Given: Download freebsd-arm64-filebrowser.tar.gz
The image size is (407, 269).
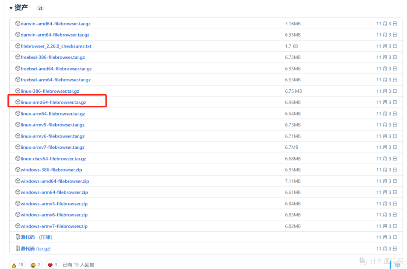Looking at the screenshot, I should [55, 80].
